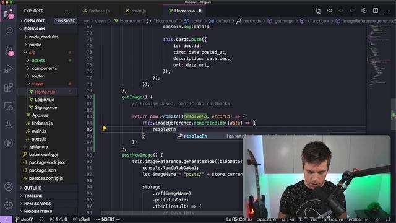Open App.vue in the file tree
This screenshot has width=396, height=223.
[x=40, y=115]
